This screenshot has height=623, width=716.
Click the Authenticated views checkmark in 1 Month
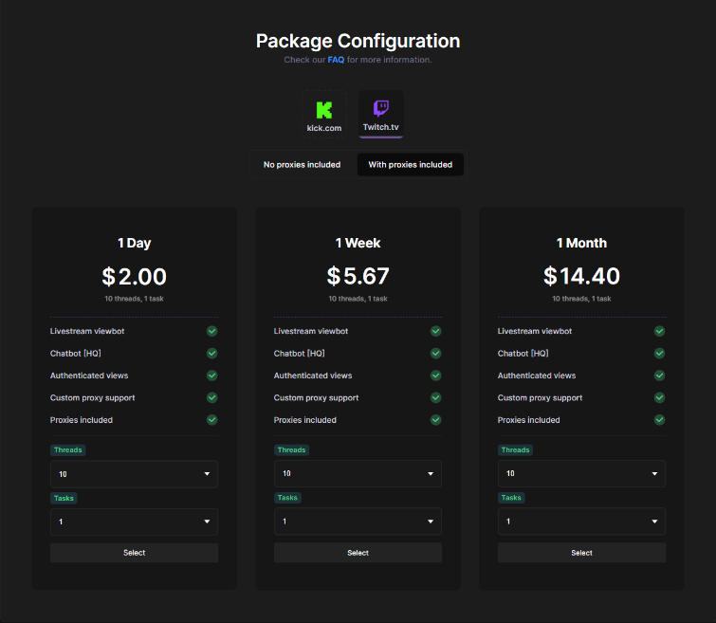659,376
